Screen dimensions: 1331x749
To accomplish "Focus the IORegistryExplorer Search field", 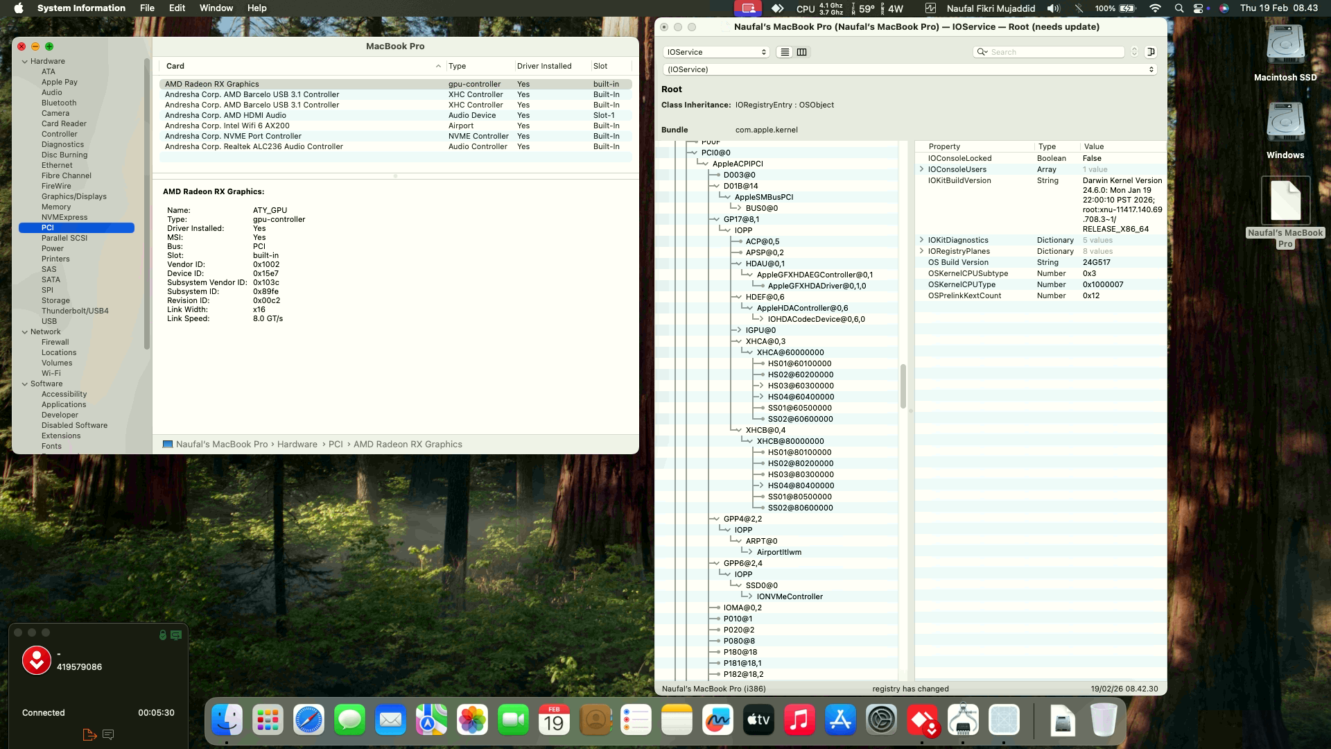I will (x=1049, y=52).
